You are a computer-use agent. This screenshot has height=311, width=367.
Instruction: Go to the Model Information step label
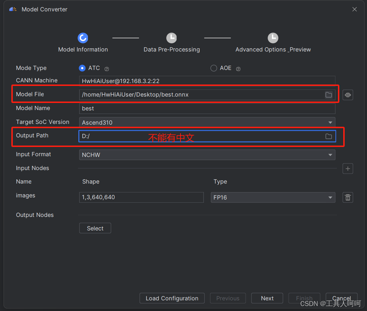tap(83, 49)
